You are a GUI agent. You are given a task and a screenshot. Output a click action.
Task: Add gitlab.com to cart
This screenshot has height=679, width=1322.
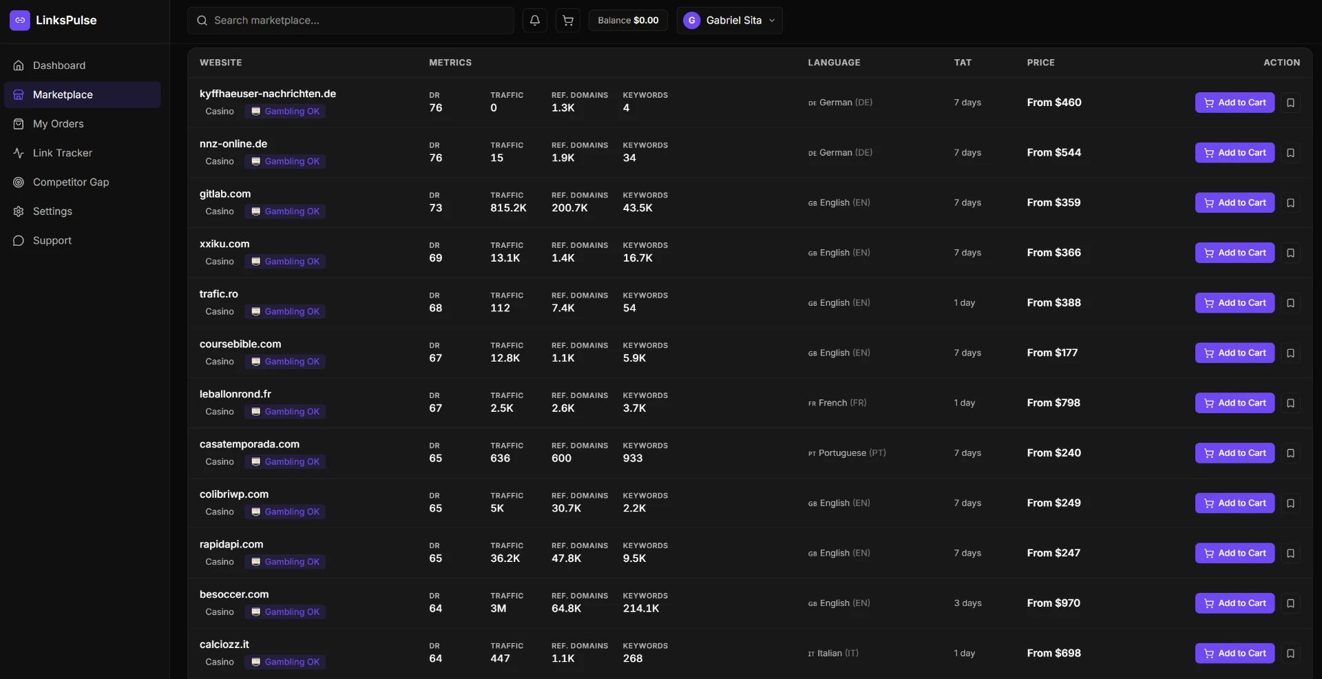pyautogui.click(x=1235, y=202)
